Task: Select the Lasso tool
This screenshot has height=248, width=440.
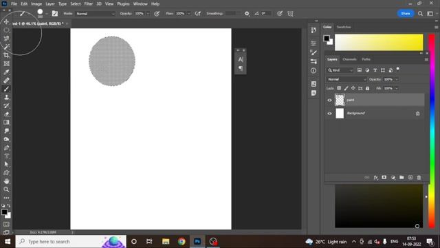Action: (6, 39)
